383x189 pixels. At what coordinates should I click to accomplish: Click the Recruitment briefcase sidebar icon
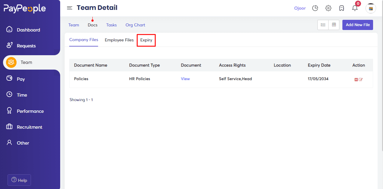point(9,127)
